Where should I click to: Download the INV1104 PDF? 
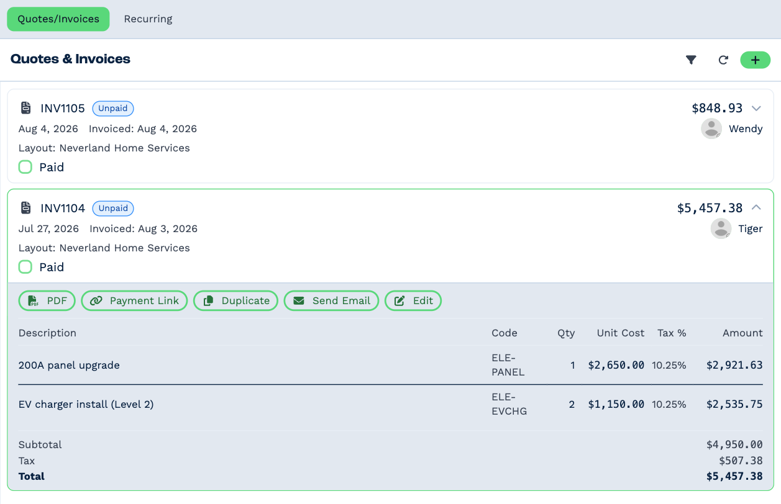(47, 301)
